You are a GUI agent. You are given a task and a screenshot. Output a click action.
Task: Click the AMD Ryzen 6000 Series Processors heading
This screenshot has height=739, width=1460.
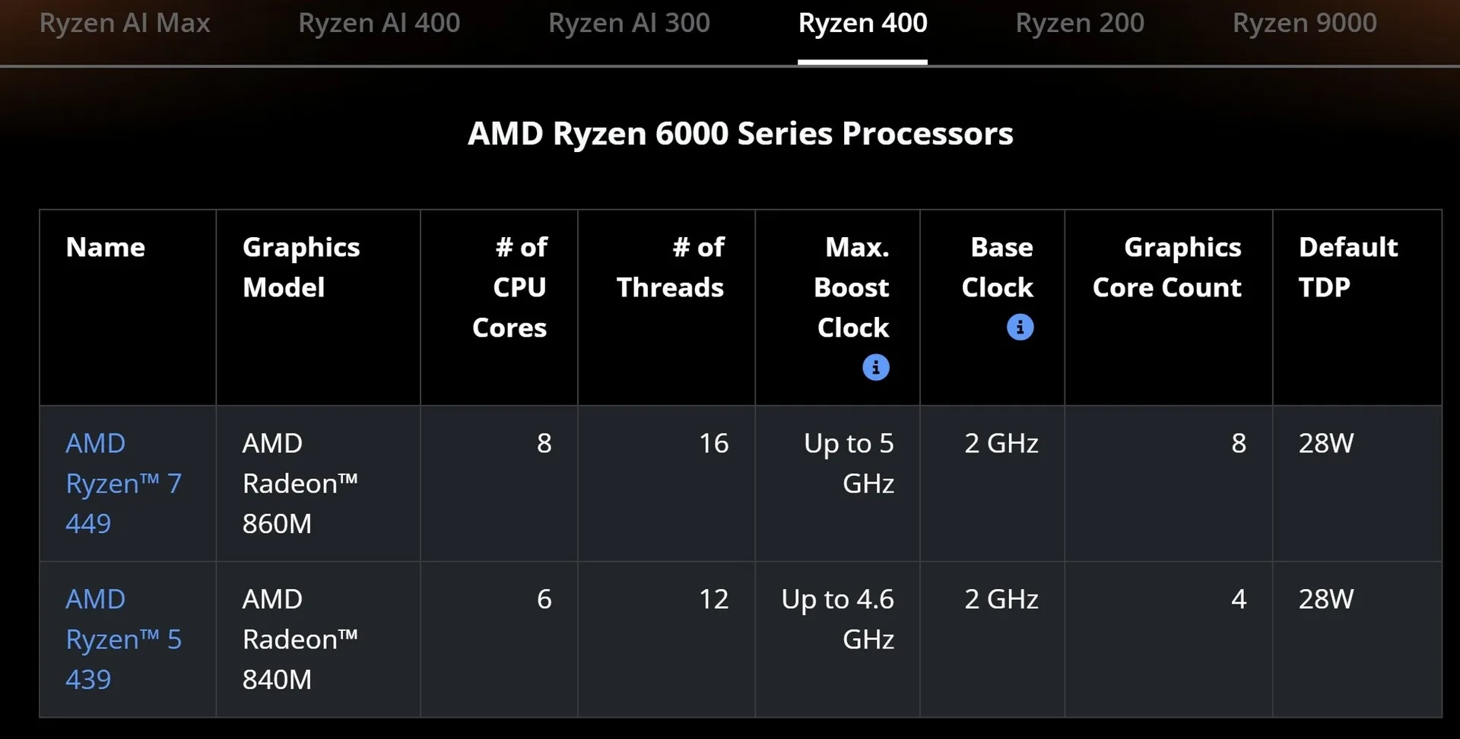[x=740, y=134]
